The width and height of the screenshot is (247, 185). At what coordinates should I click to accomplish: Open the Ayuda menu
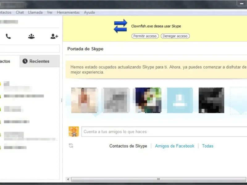tap(89, 12)
